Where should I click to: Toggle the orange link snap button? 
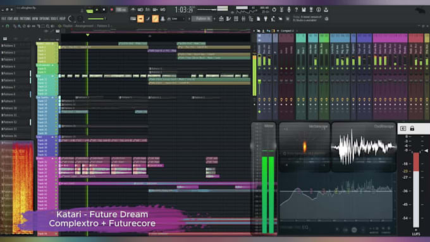point(155,18)
